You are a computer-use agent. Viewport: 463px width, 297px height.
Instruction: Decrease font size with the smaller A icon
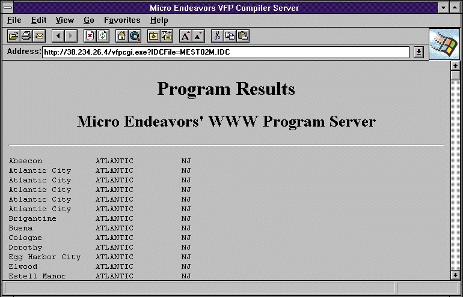click(x=198, y=36)
